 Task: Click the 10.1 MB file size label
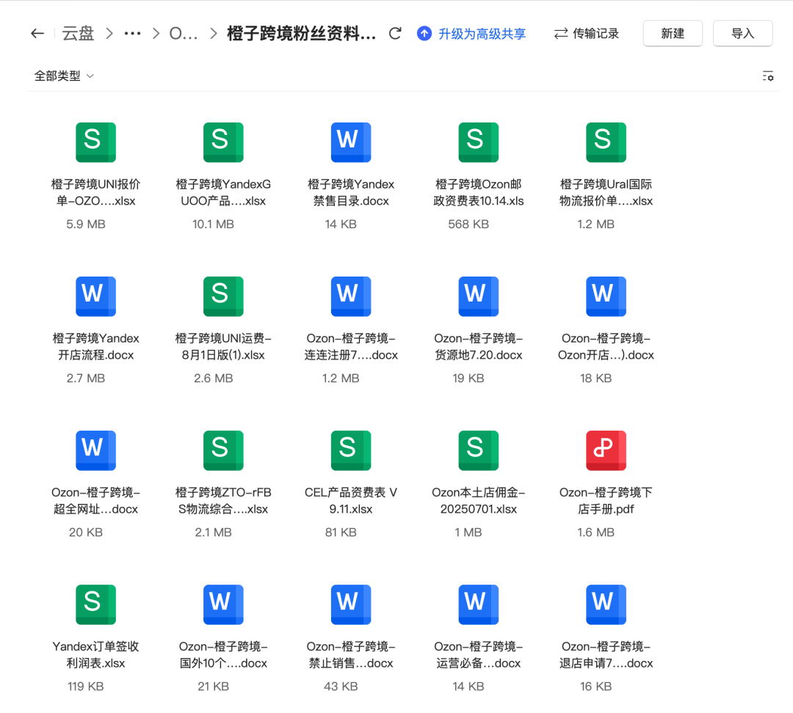pyautogui.click(x=213, y=224)
